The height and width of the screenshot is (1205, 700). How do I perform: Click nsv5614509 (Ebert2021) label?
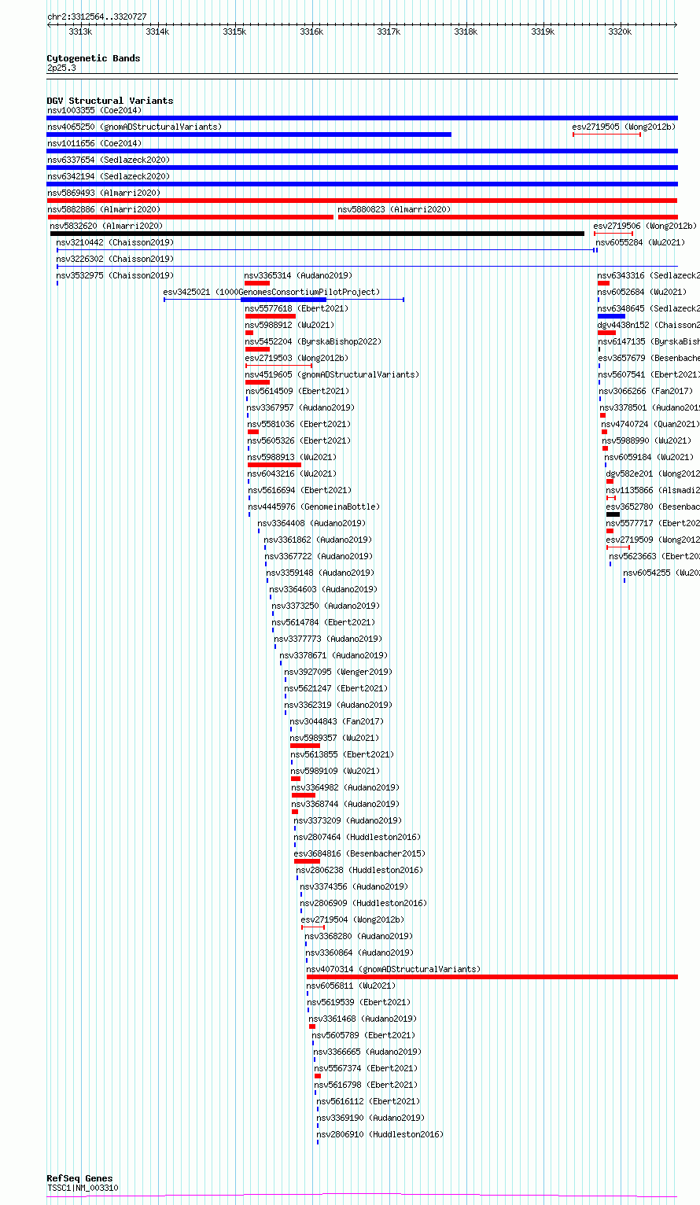(297, 391)
